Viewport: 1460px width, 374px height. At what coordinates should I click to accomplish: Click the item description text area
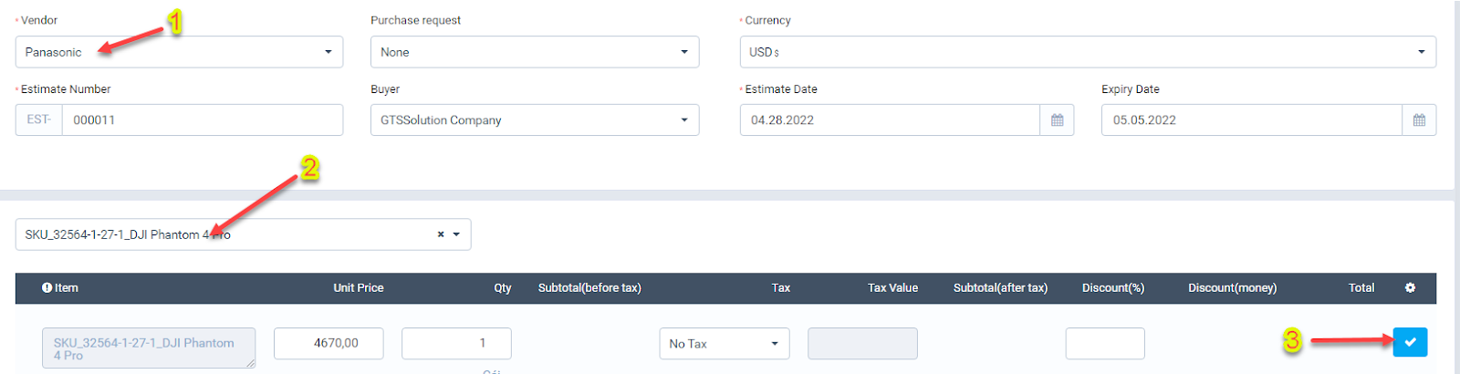[x=148, y=348]
